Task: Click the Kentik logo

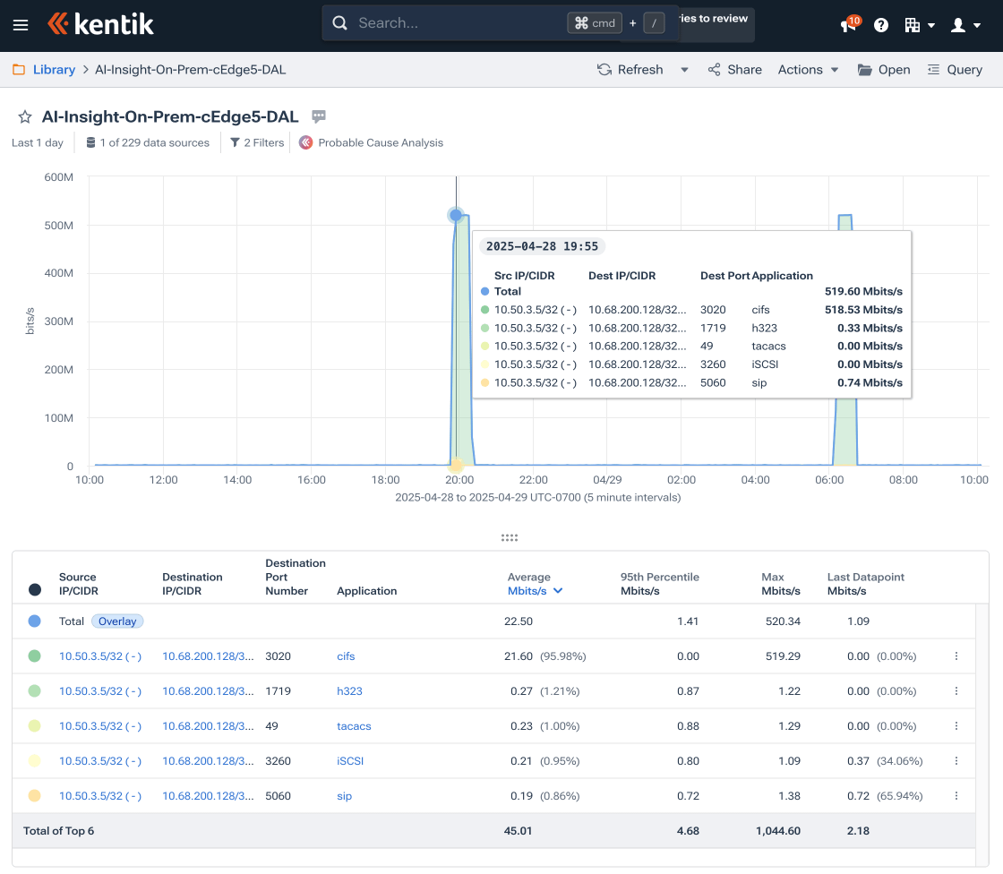Action: (100, 24)
